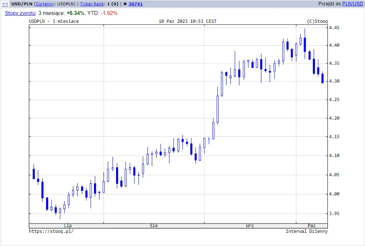
Task: Click the 'Wrz' month label on the axis
Action: 250,226
